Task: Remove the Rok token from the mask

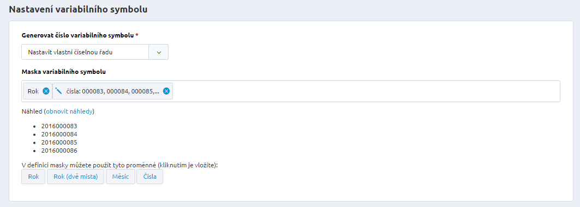Action: point(46,91)
